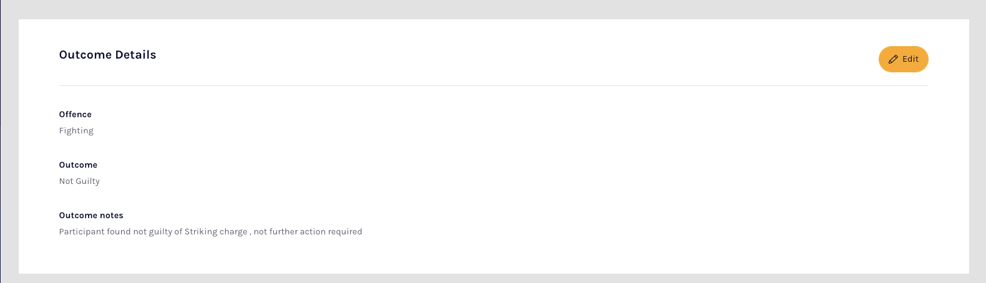Click the Edit text label
The width and height of the screenshot is (986, 283).
910,59
